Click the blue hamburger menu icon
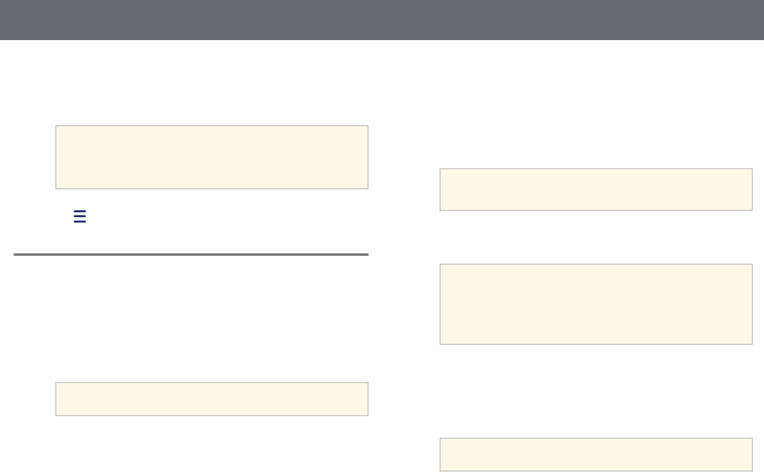Viewport: 764px width, 472px height. [80, 216]
